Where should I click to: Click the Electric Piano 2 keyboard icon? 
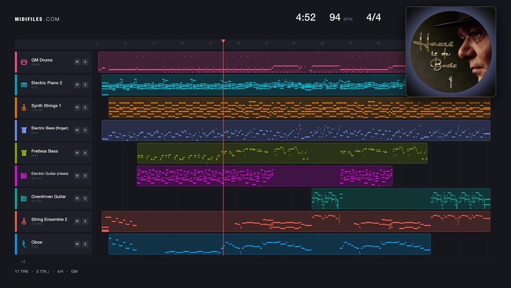coord(24,85)
